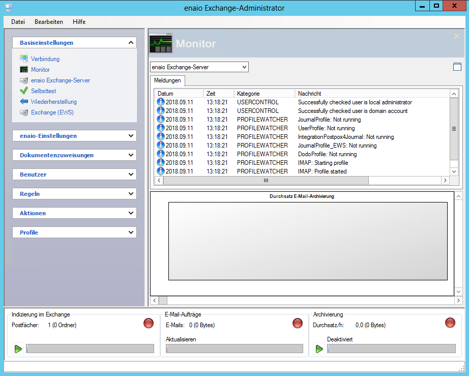The width and height of the screenshot is (469, 376).
Task: Click the Archivierung progress bar
Action: [391, 349]
